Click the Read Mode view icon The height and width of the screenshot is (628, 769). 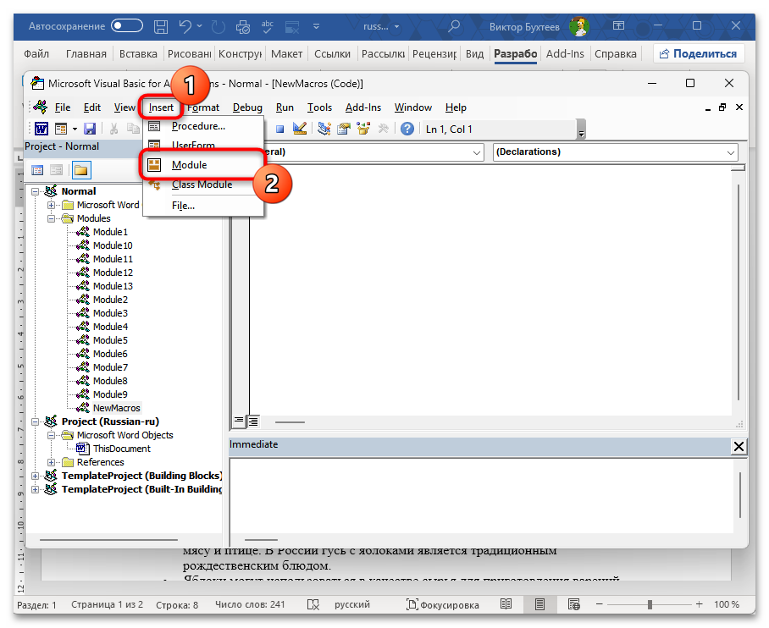(x=506, y=604)
